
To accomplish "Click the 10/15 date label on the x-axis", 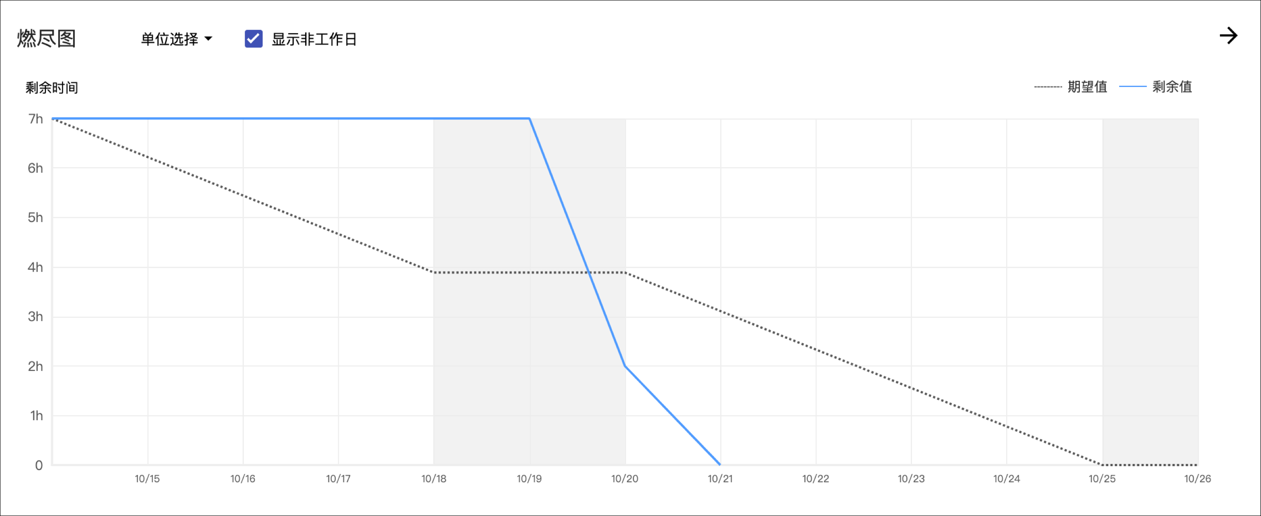I will pos(148,479).
